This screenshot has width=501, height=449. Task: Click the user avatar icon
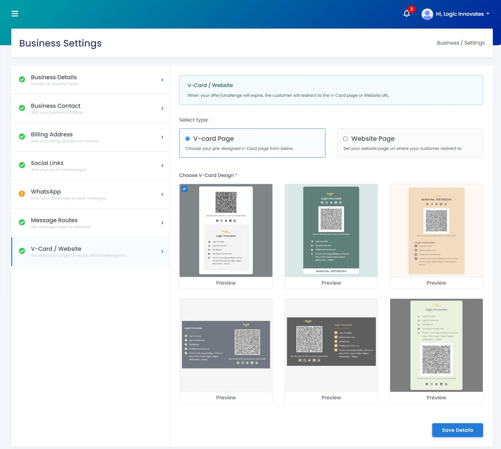point(427,14)
